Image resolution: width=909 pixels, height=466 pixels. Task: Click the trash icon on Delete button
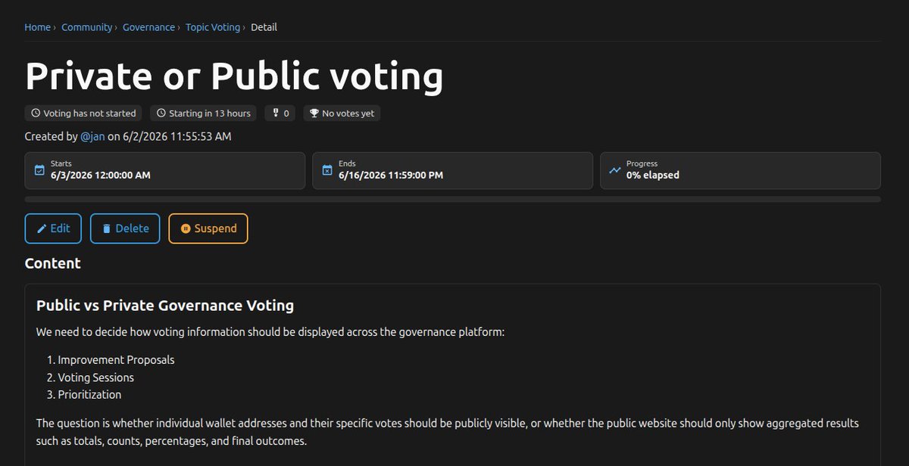tap(107, 228)
